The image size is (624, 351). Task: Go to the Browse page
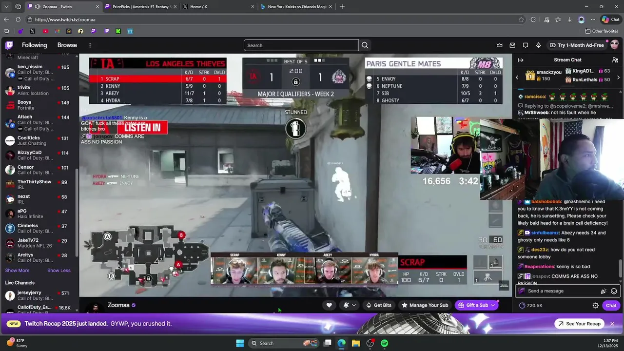click(67, 45)
